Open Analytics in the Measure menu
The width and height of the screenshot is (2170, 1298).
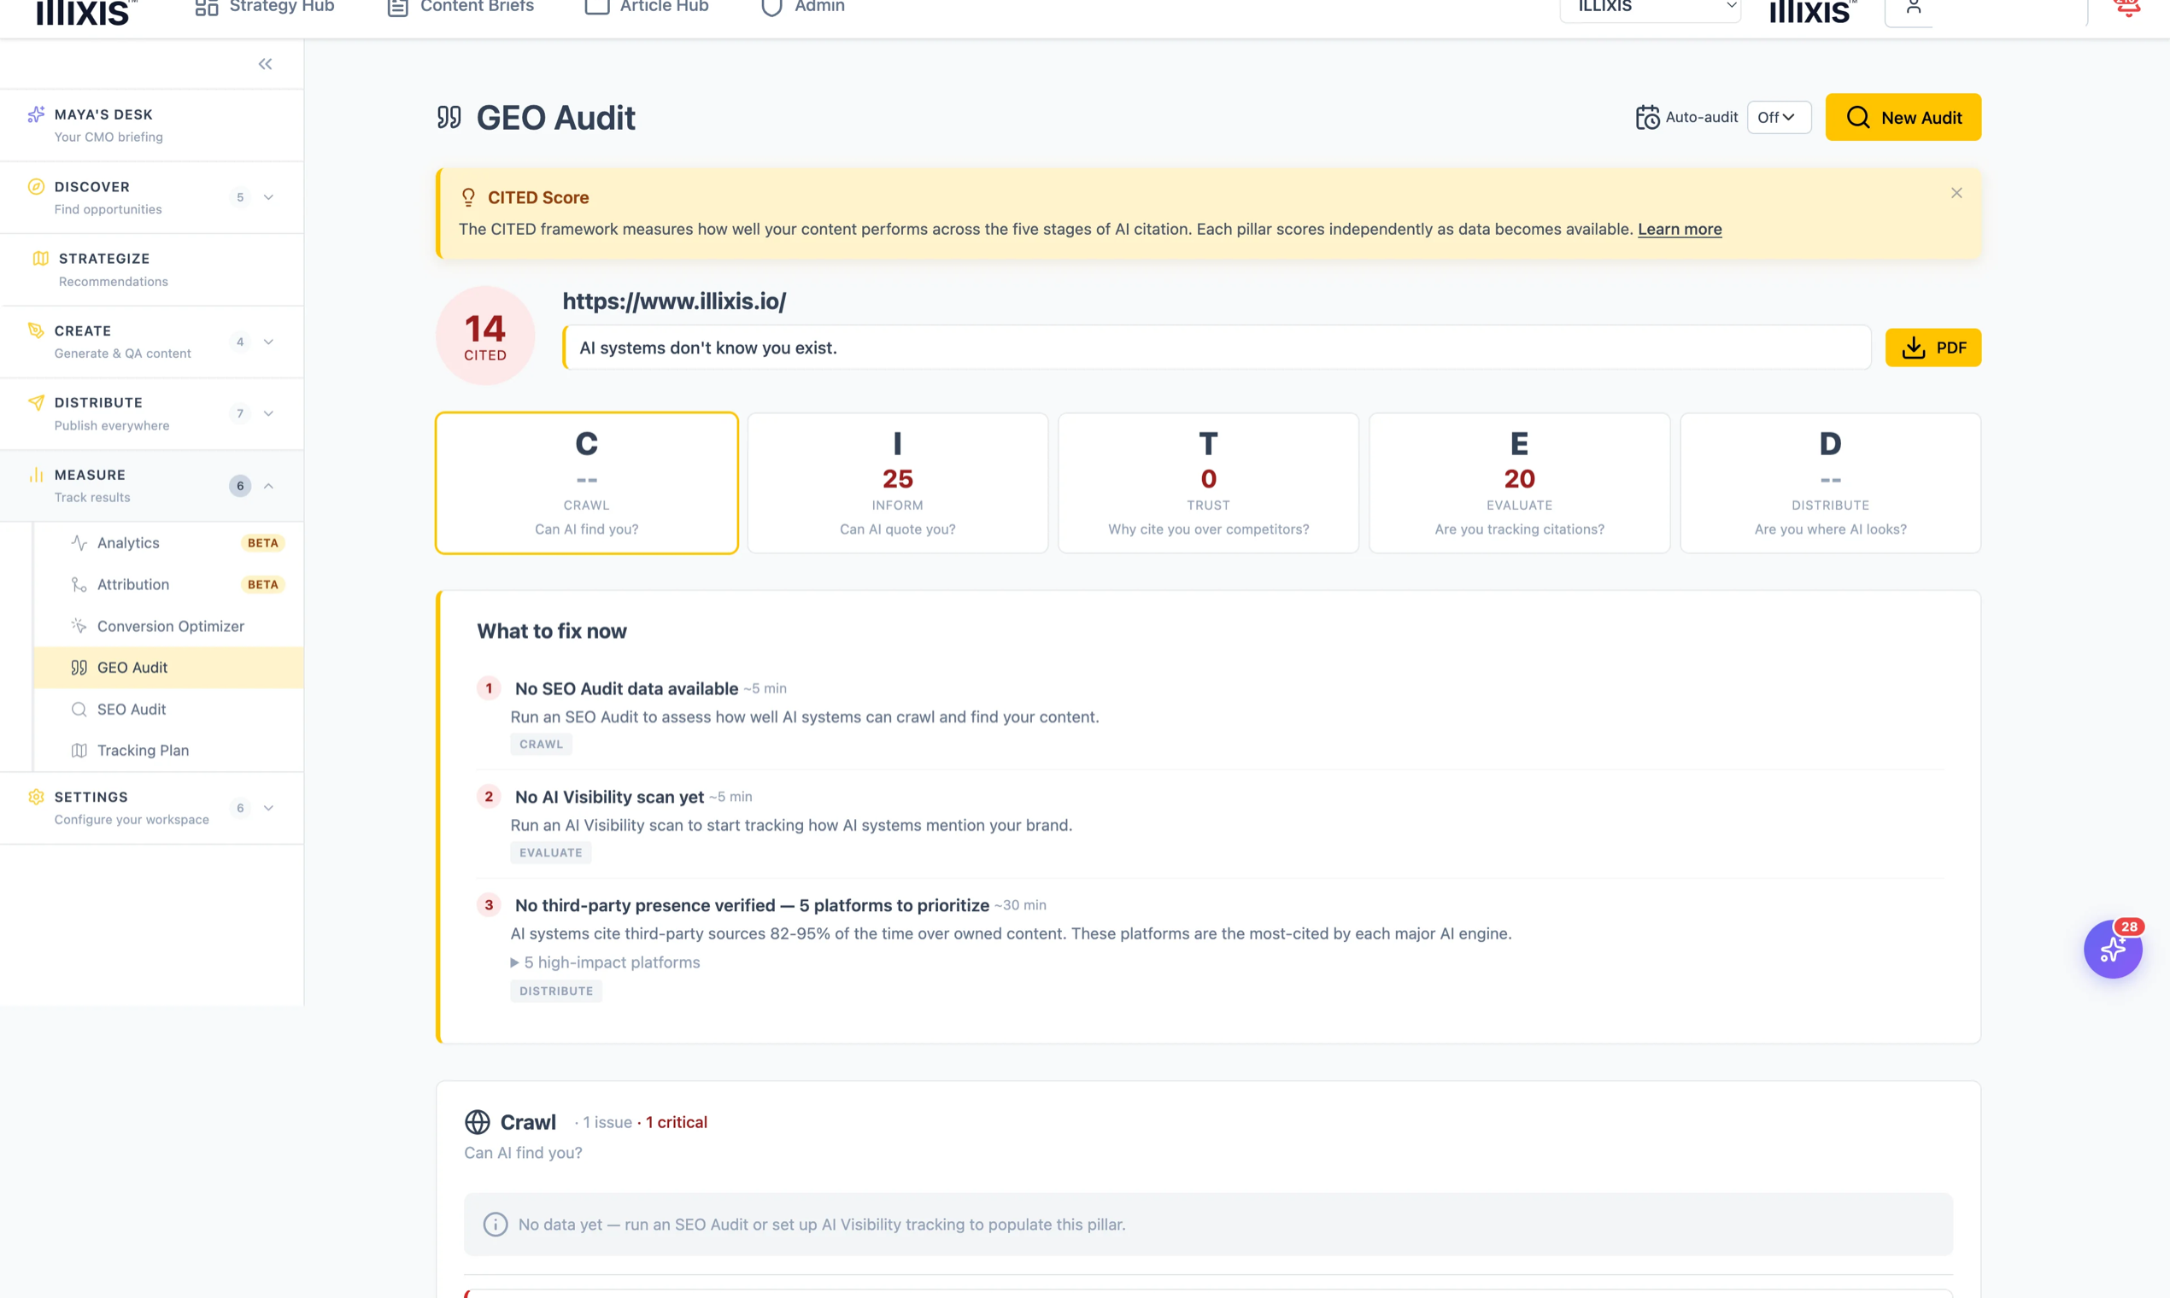169,543
